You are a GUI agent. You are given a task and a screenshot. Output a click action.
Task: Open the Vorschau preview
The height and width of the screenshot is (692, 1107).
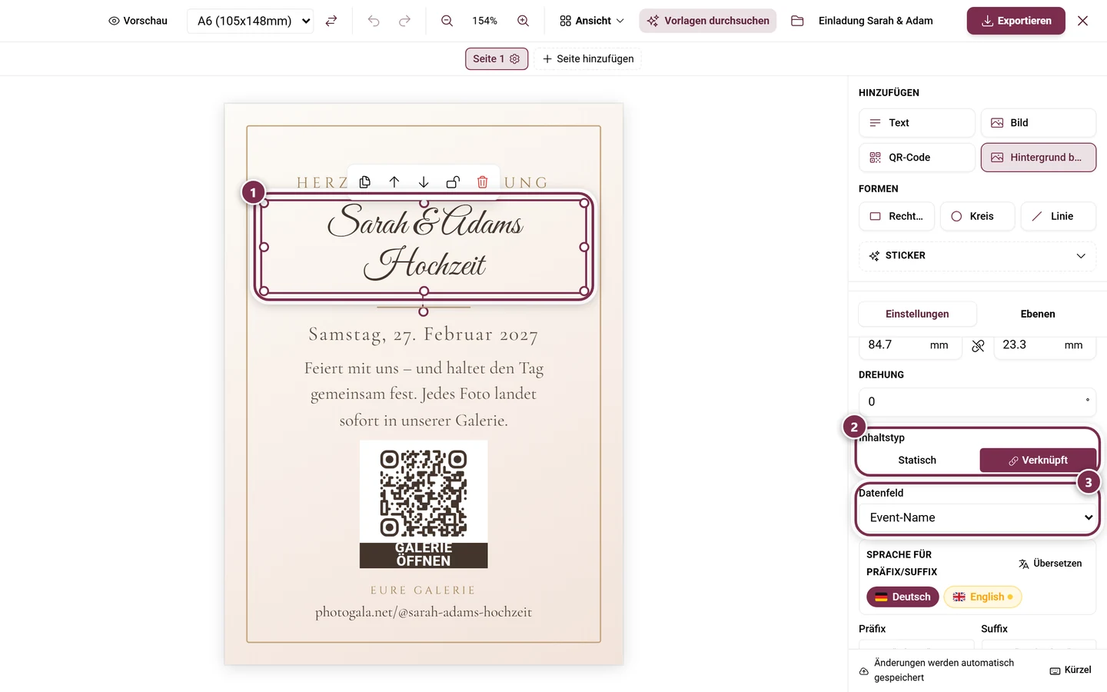[x=138, y=21]
